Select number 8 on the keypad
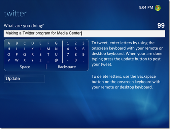The height and width of the screenshot is (129, 170). tap(76, 55)
